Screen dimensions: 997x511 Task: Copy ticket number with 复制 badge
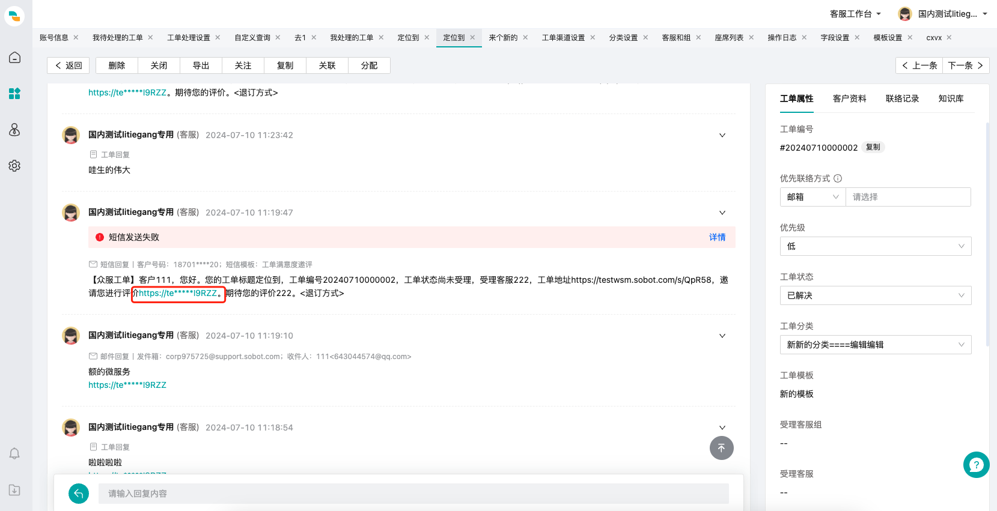(x=873, y=147)
